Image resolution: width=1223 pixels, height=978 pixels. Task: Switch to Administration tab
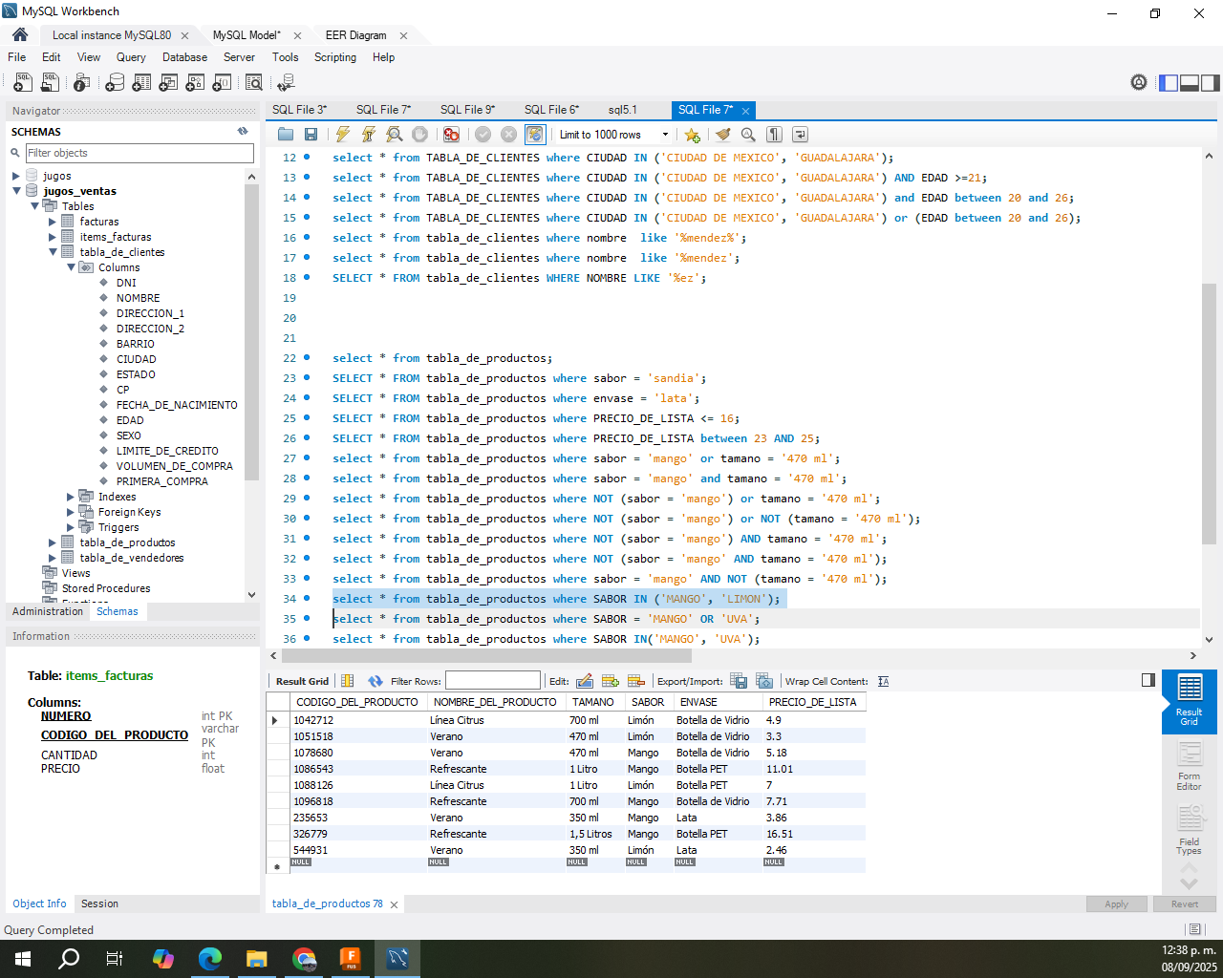[48, 611]
